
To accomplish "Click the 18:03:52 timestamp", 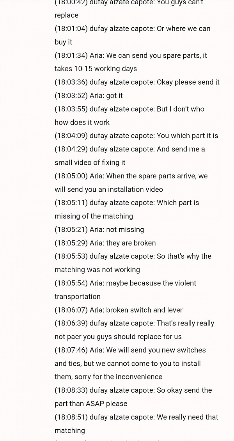I will (x=71, y=96).
